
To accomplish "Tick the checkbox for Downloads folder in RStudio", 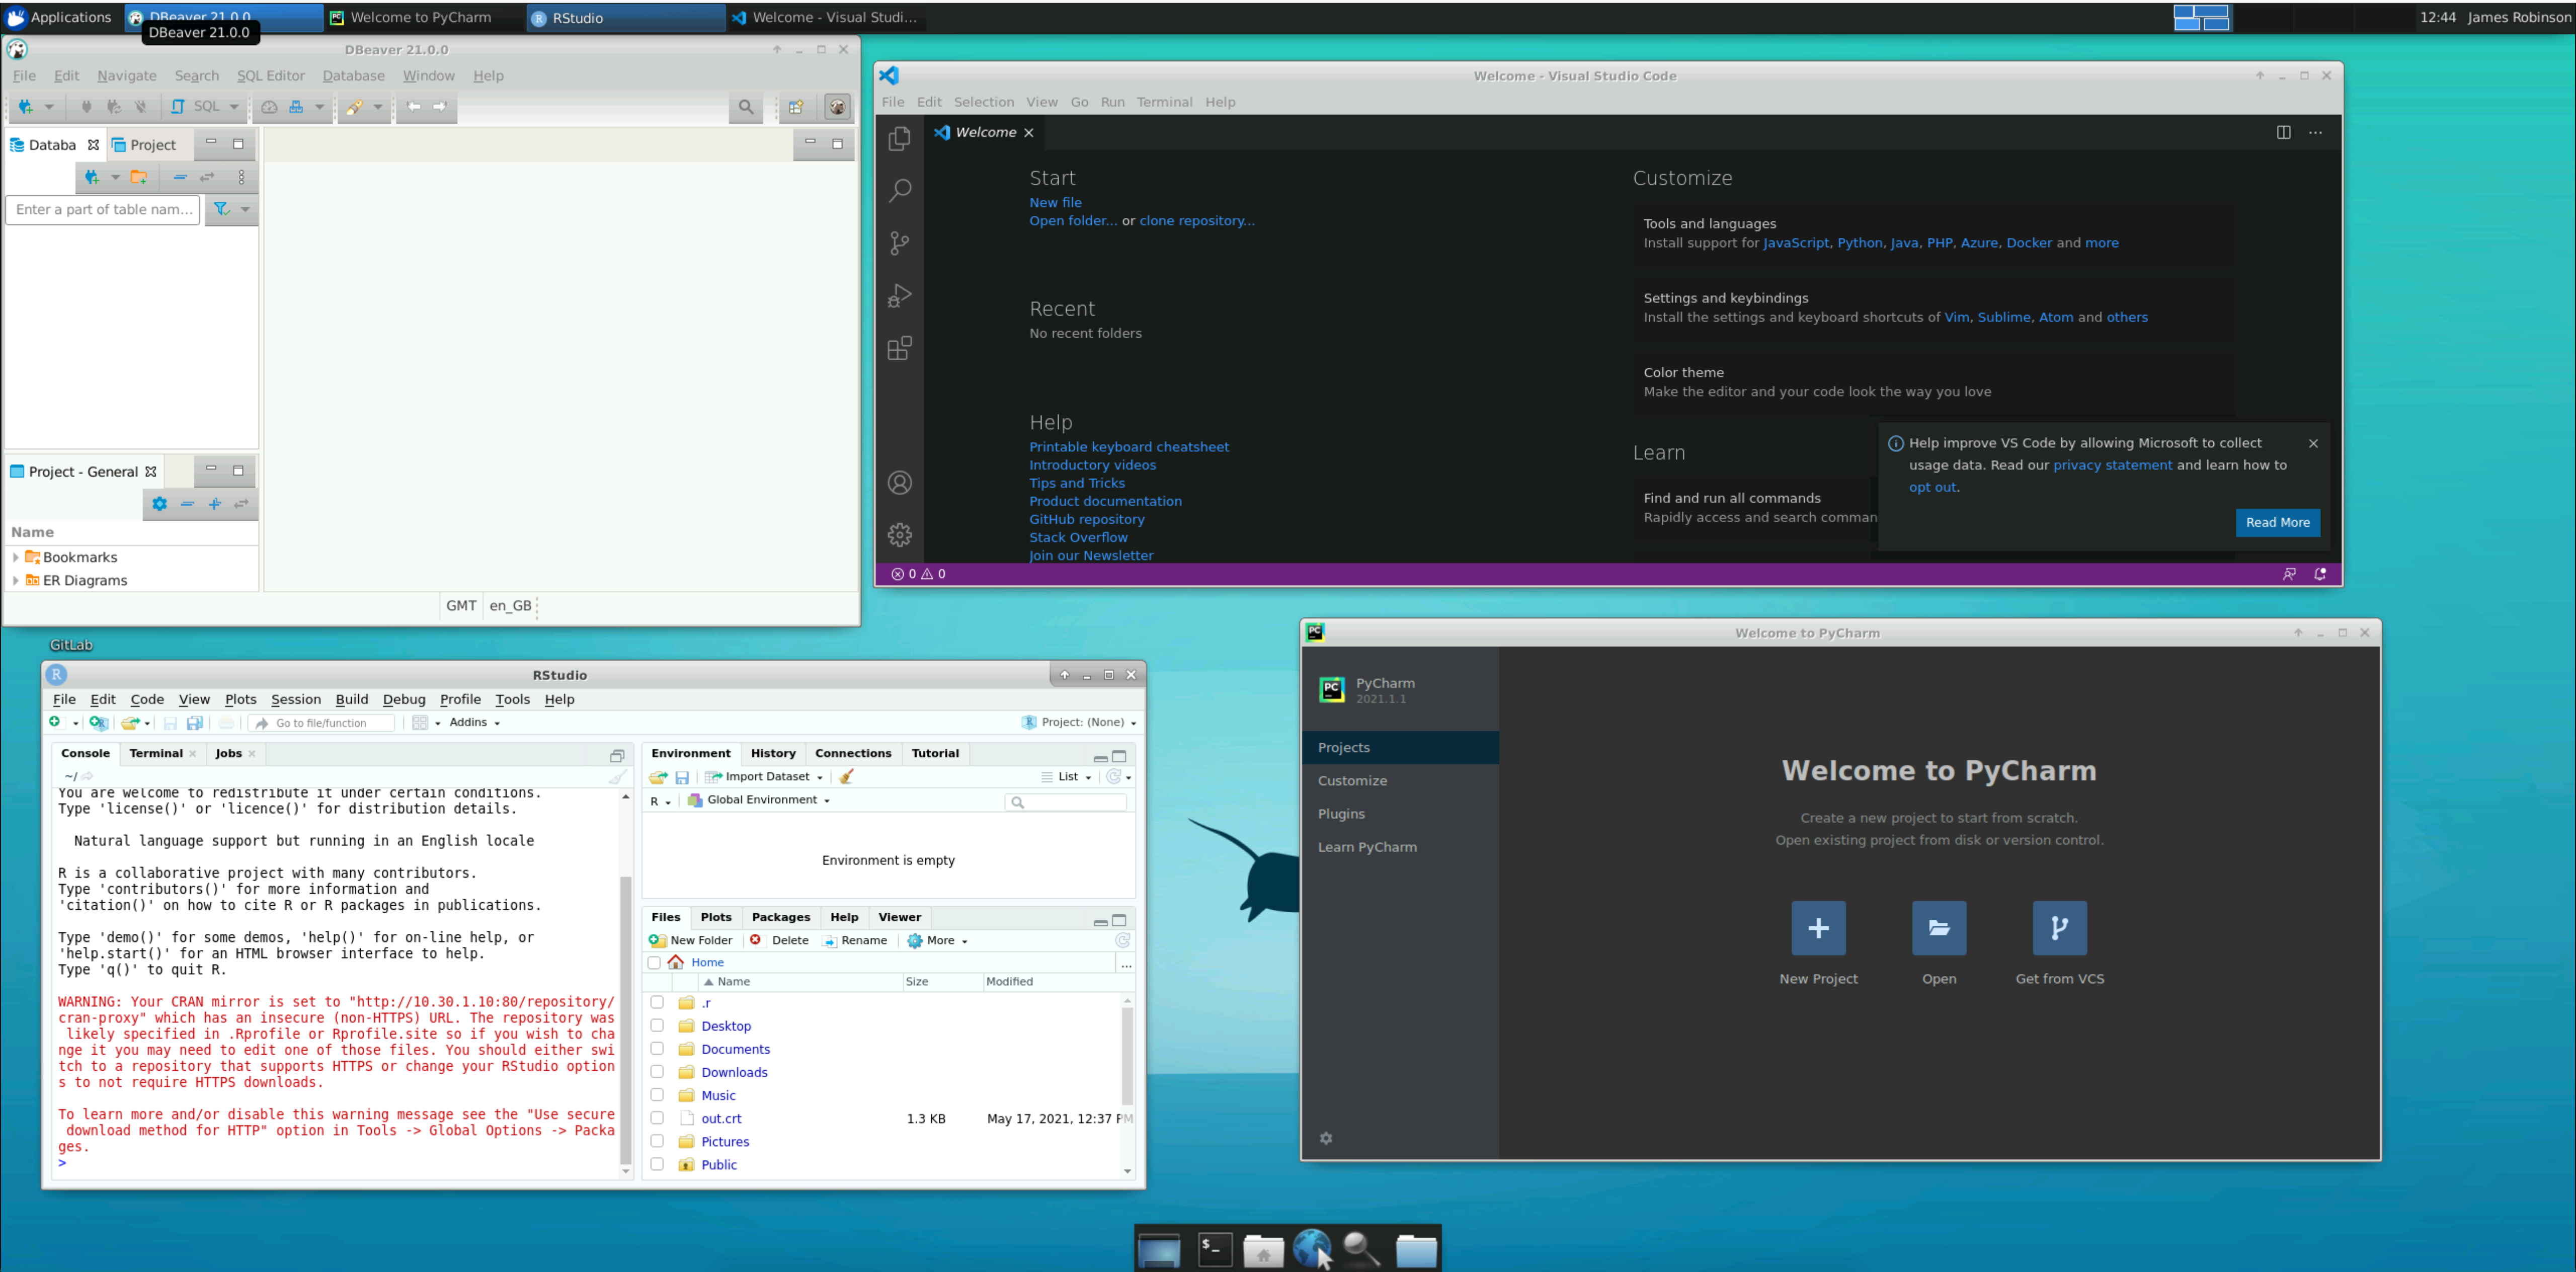I will pos(657,1071).
